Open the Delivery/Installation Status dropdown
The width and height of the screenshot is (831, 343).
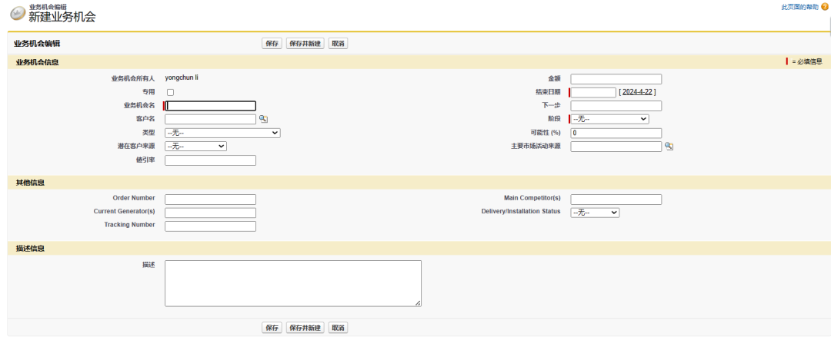coord(595,213)
